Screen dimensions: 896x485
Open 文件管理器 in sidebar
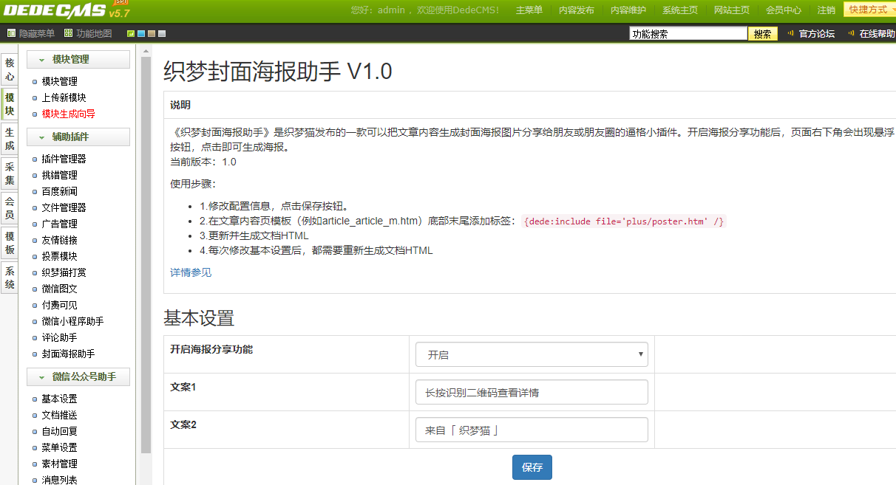tap(64, 207)
